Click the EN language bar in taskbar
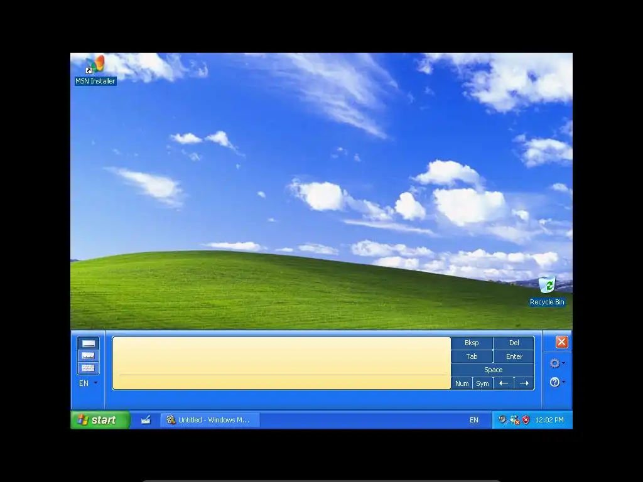 coord(473,420)
